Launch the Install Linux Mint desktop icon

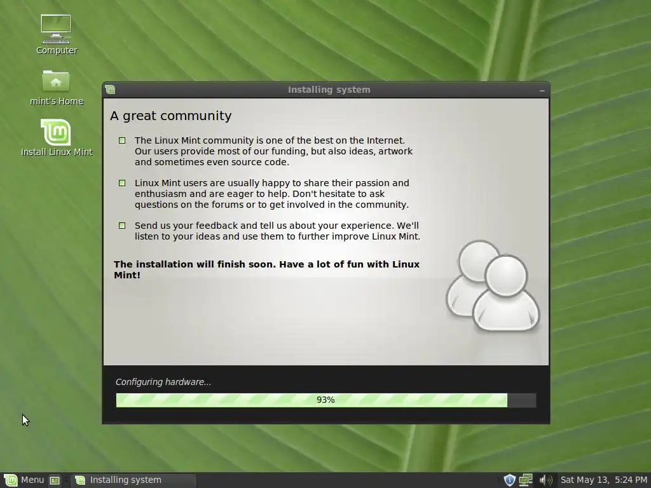tap(56, 138)
